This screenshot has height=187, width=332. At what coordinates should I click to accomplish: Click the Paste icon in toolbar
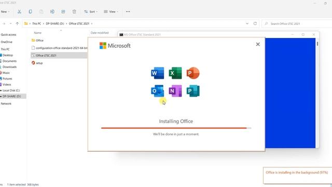[x=41, y=11]
